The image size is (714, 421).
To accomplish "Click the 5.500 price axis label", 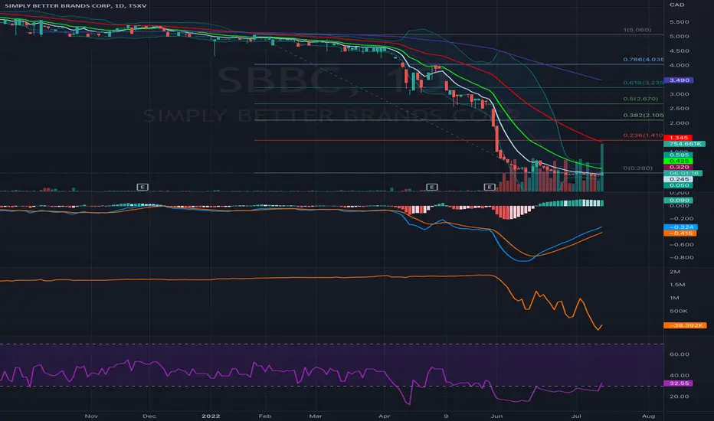I will 679,22.
